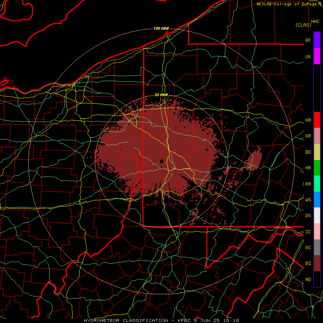Click the BI dark red legend swatch
Screen dimensions: 323x323
click(317, 263)
